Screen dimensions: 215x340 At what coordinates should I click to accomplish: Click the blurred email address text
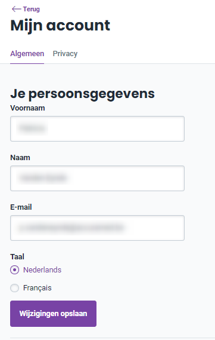(x=71, y=228)
